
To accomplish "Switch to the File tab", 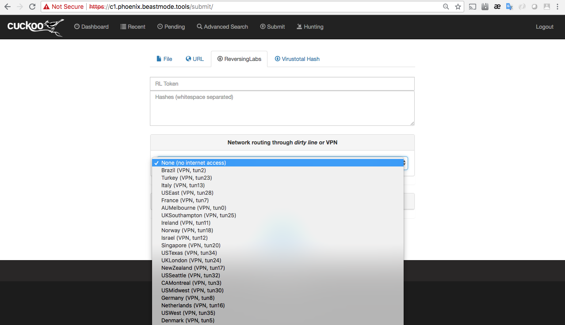I will click(164, 59).
